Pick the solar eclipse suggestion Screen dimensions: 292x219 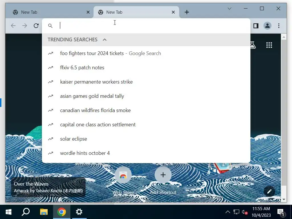146,139
